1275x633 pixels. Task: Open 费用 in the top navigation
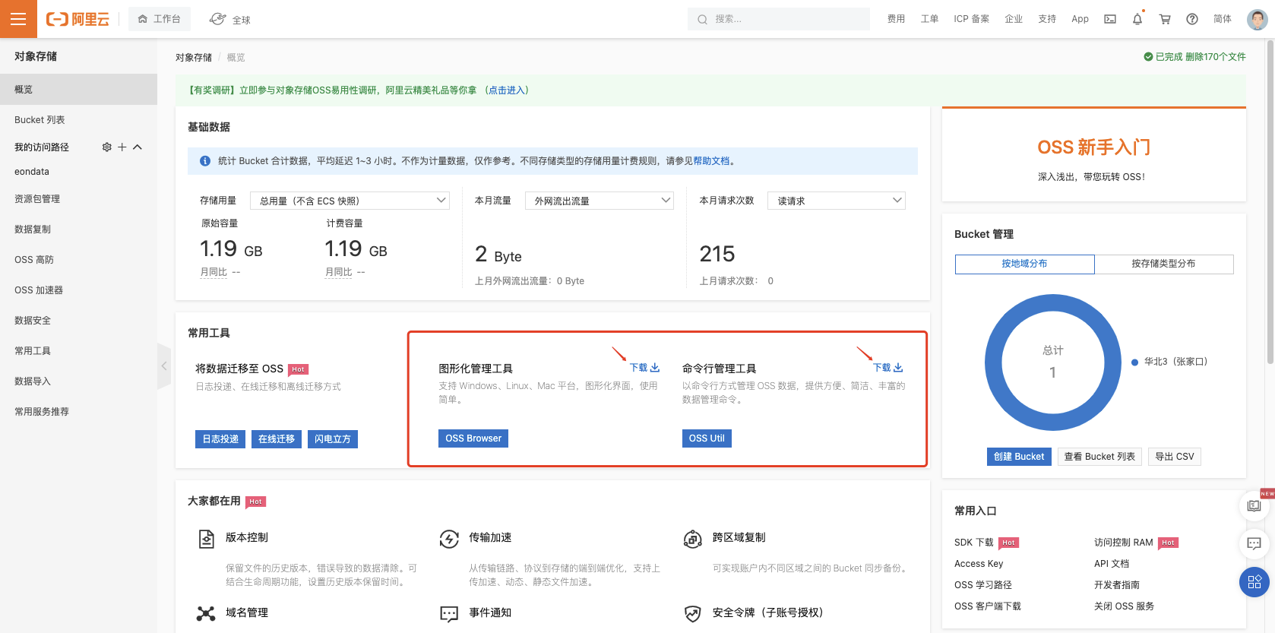(x=896, y=19)
